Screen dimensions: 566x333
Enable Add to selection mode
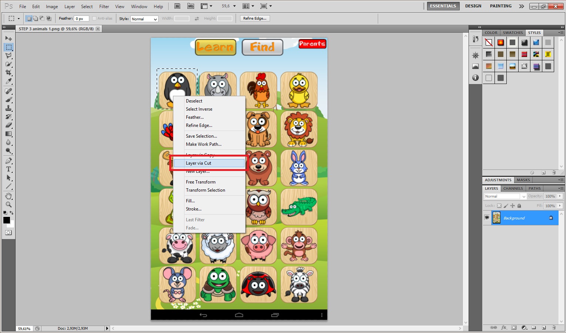point(35,18)
